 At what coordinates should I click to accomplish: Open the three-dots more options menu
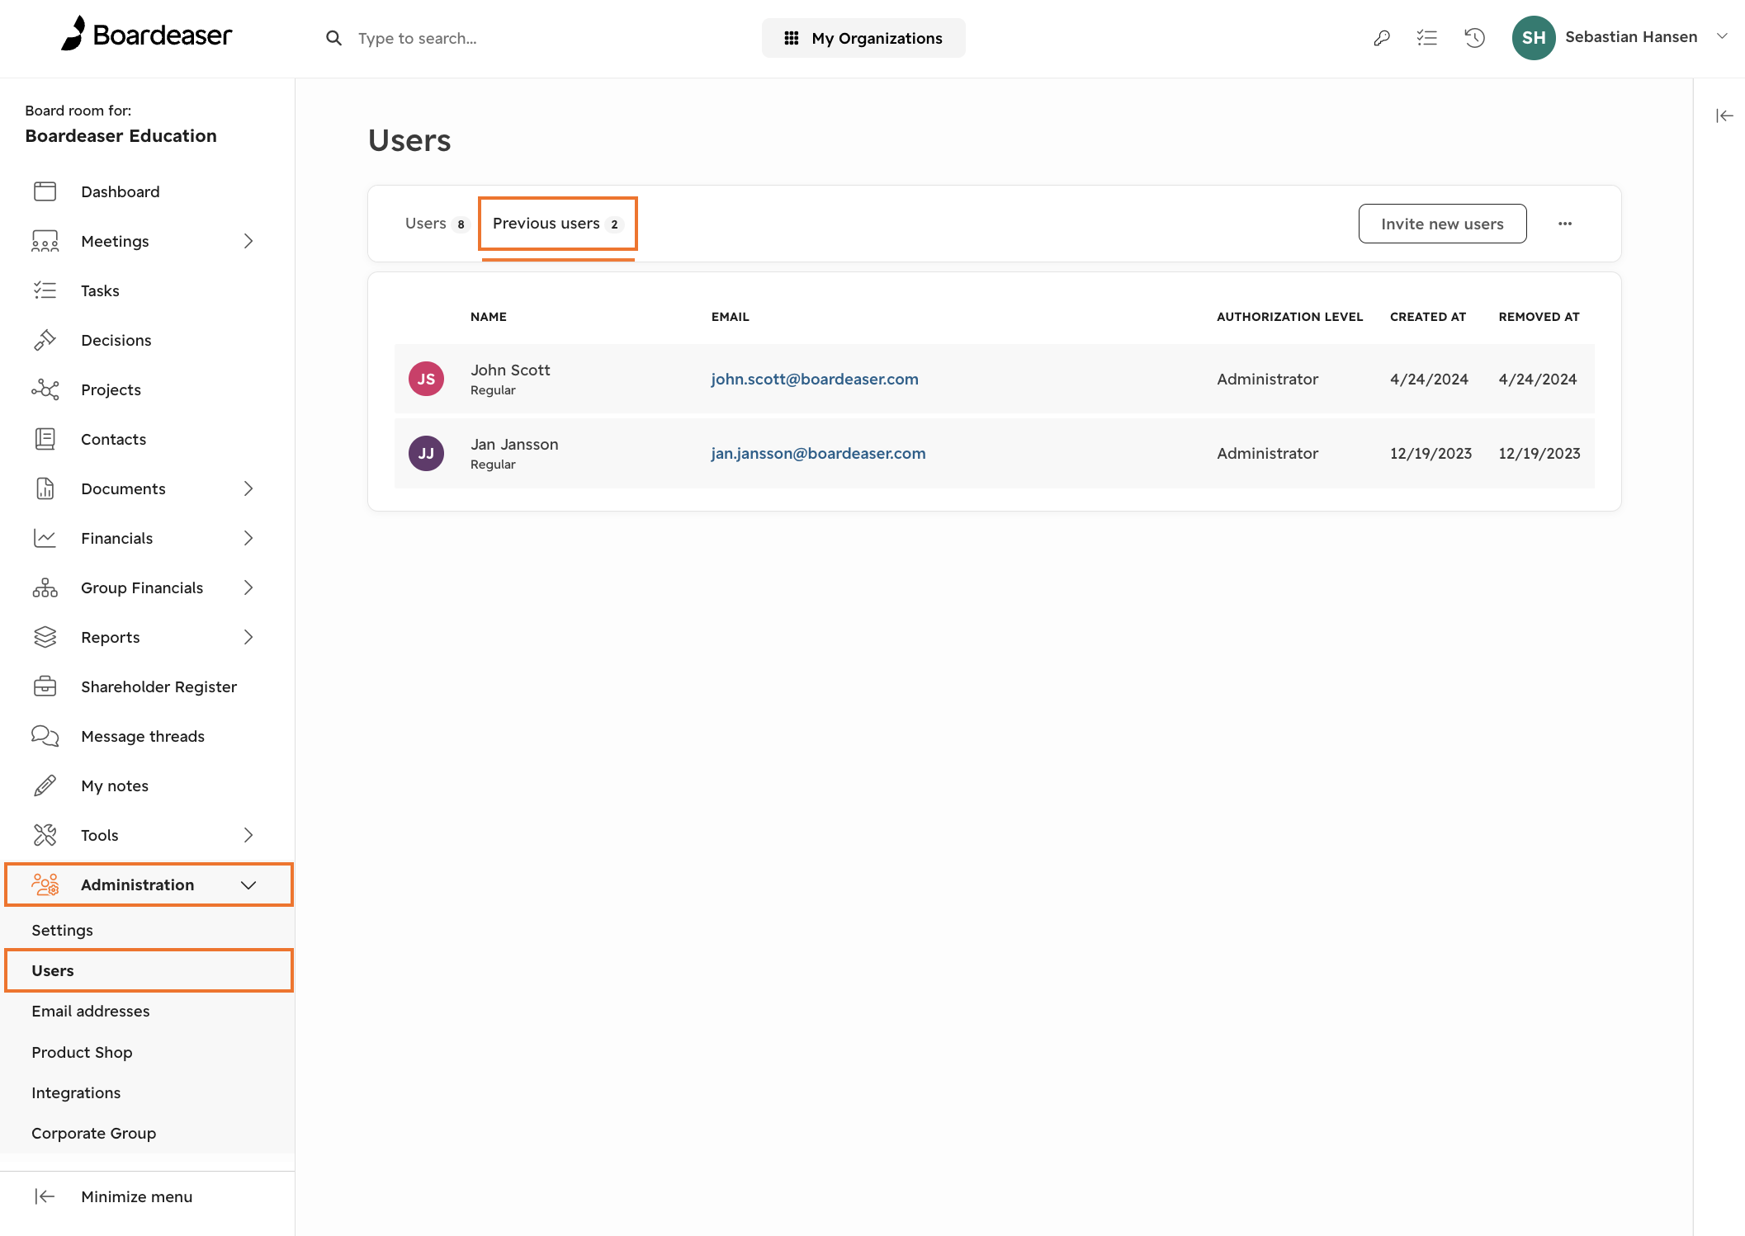tap(1565, 224)
